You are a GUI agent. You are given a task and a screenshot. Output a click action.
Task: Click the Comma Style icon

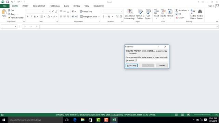(112, 16)
